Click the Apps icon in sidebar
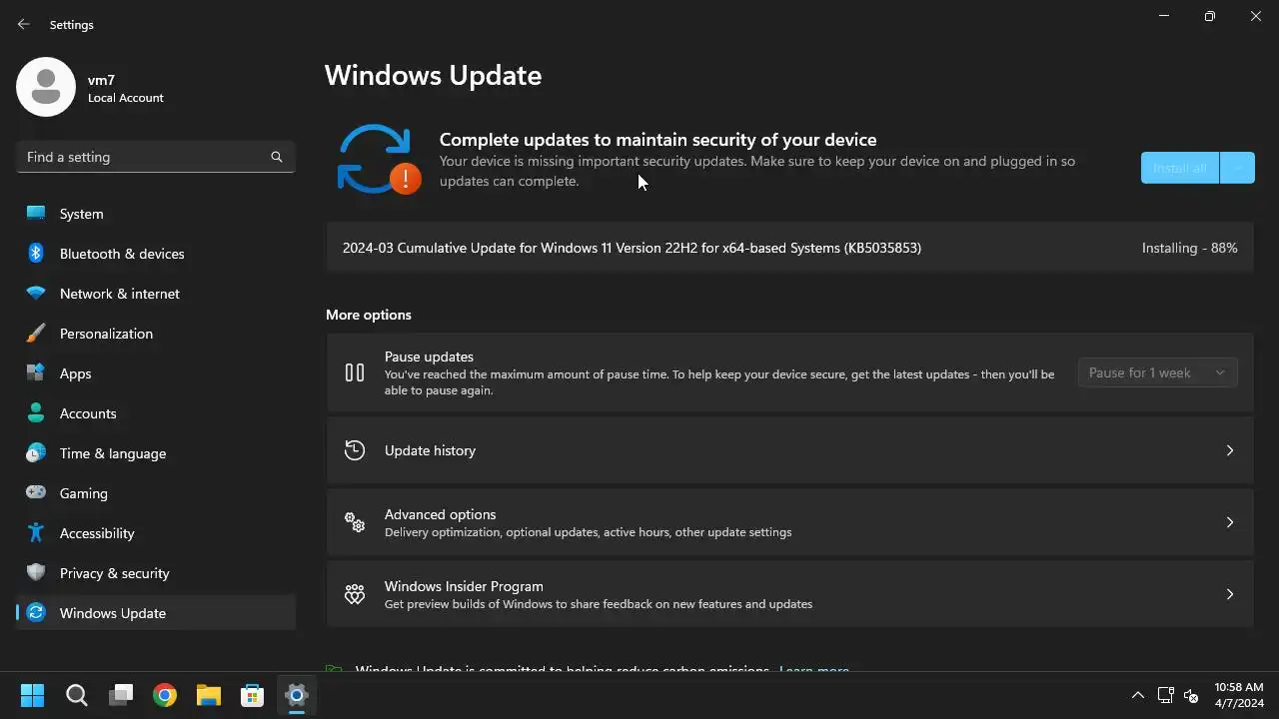This screenshot has width=1279, height=719. 36,373
